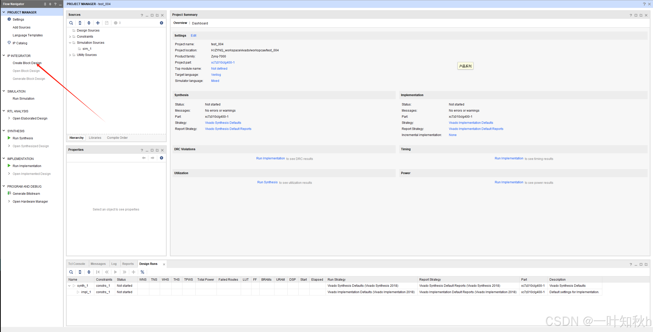Screen dimensions: 653x332
Task: Open Properties panel settings gear
Action: 162,158
